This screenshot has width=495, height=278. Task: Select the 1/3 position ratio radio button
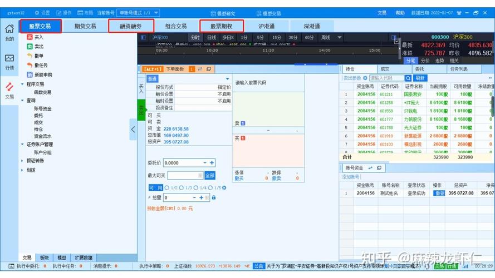(x=182, y=188)
